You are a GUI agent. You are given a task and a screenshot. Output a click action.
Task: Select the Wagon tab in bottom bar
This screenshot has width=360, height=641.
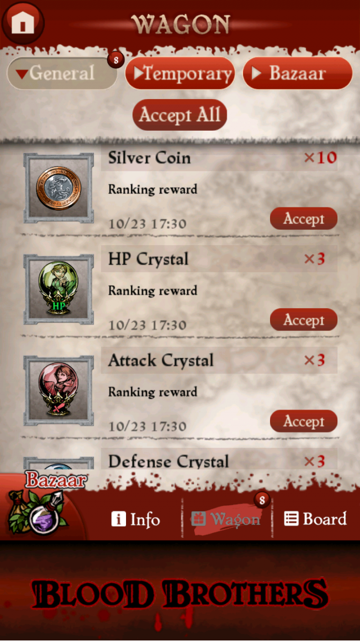226,519
